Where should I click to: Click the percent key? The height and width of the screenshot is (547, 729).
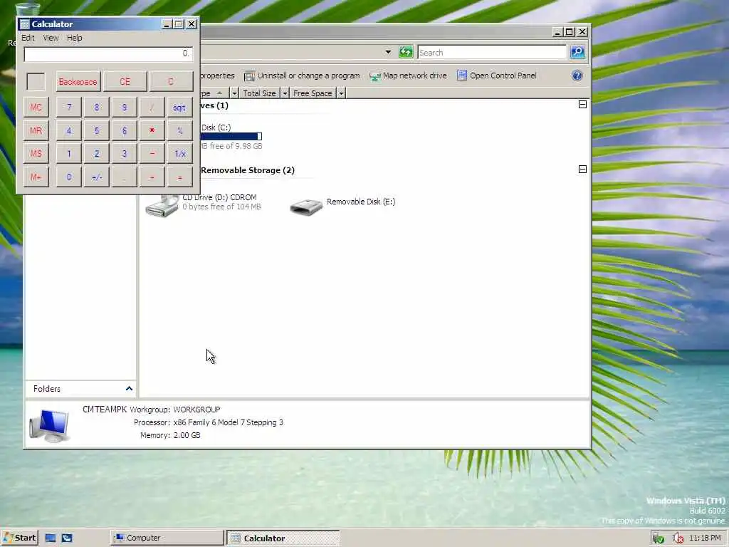tap(179, 130)
